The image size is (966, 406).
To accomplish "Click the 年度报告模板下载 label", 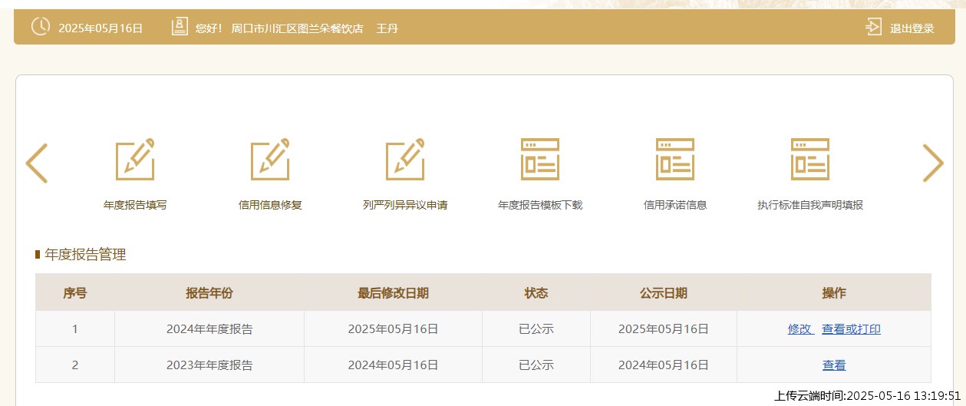I will coord(540,205).
